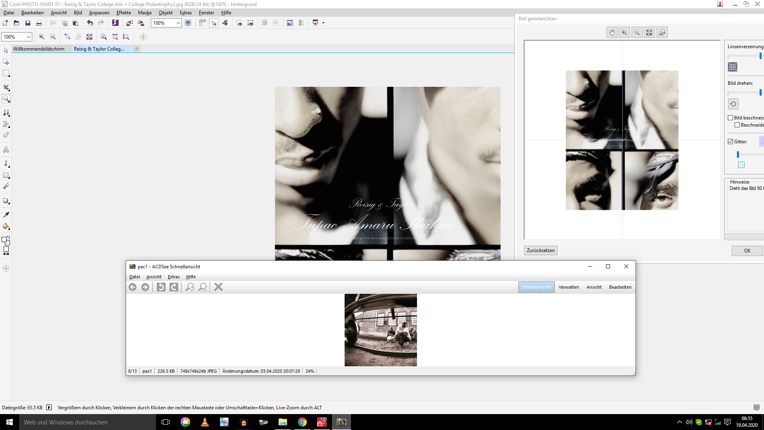
Task: Create a new image from the toolbar
Action: click(5, 23)
